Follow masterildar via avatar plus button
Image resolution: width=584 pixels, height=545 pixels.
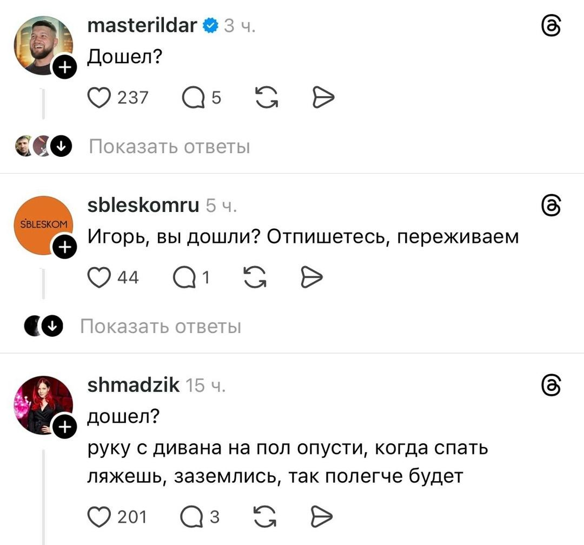[63, 68]
